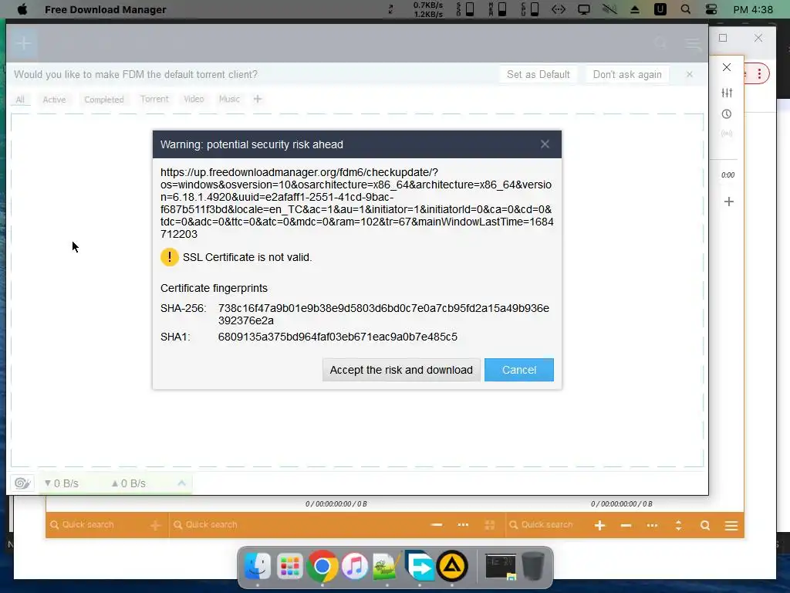
Task: Open Free Download Manager dock icon
Action: coord(420,566)
